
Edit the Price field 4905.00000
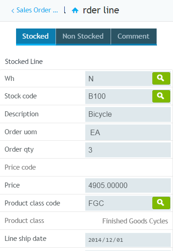click(128, 186)
